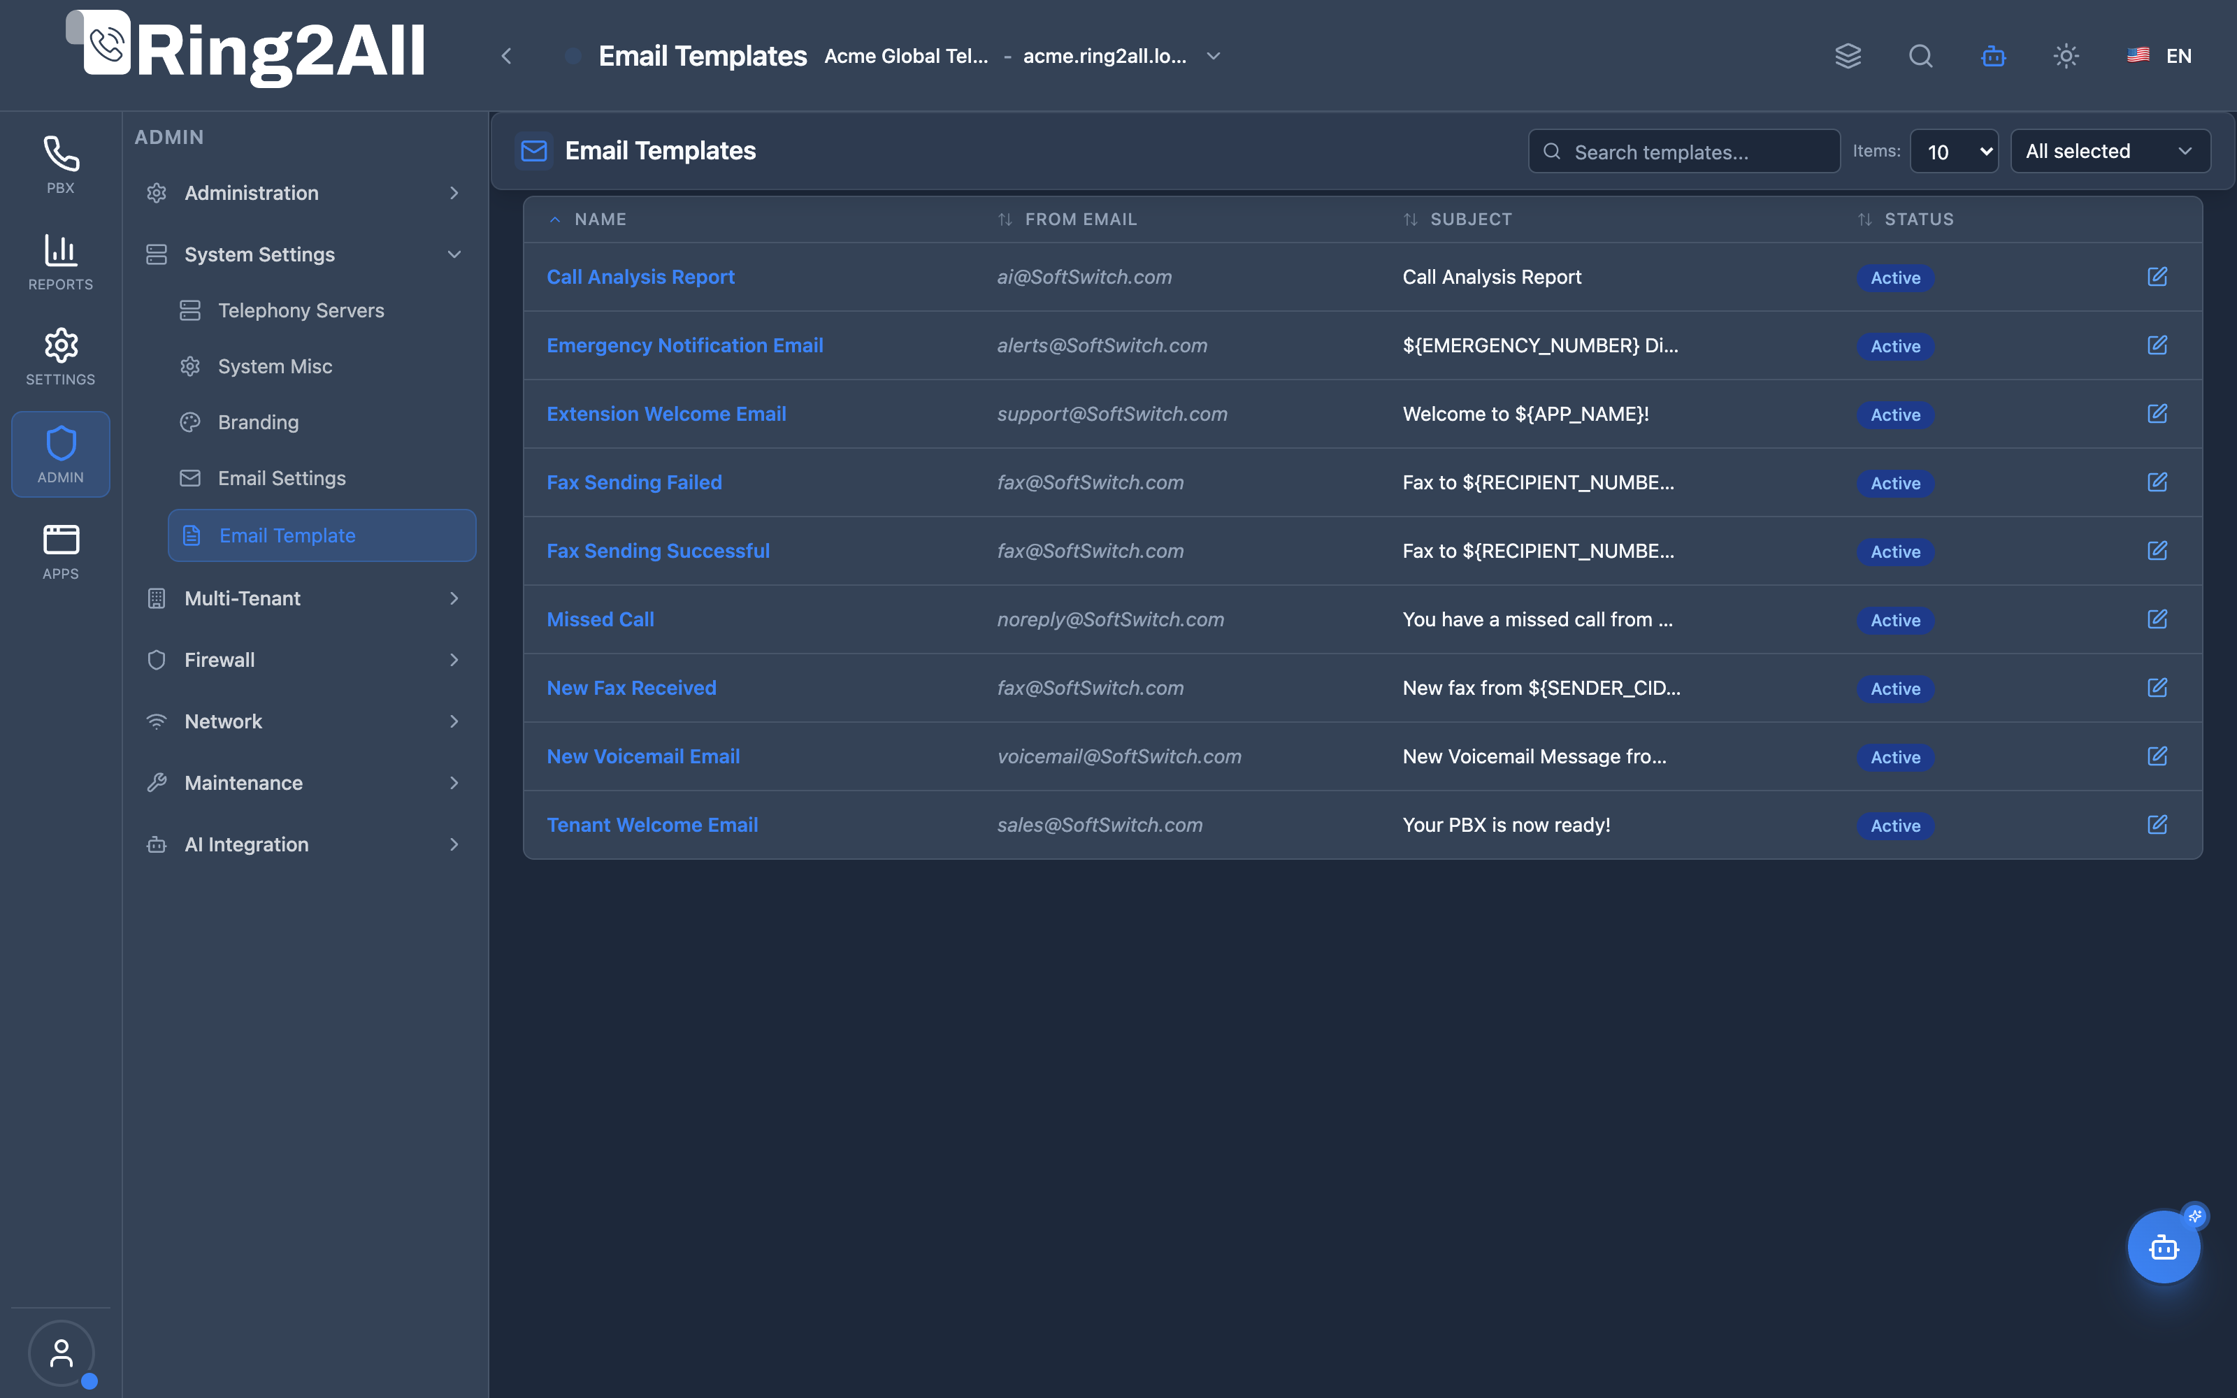2237x1398 pixels.
Task: Edit the Missed Call template
Action: (2157, 619)
